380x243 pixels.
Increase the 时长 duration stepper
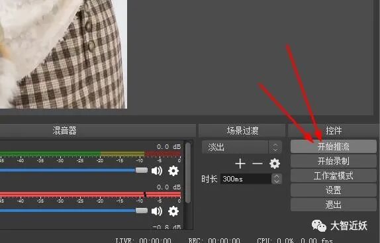[277, 177]
